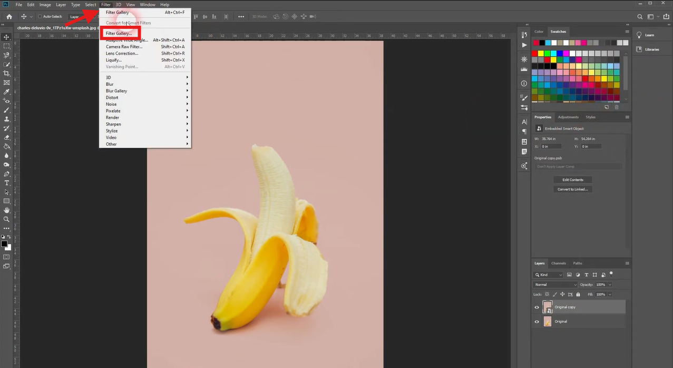Activate the Zoom tool
Screen dimensions: 673x368
pyautogui.click(x=7, y=219)
